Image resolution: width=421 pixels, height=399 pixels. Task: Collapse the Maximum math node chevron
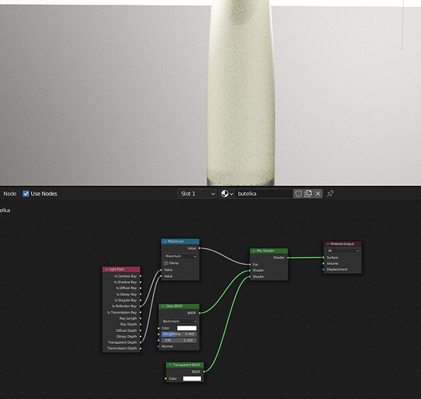click(x=165, y=241)
